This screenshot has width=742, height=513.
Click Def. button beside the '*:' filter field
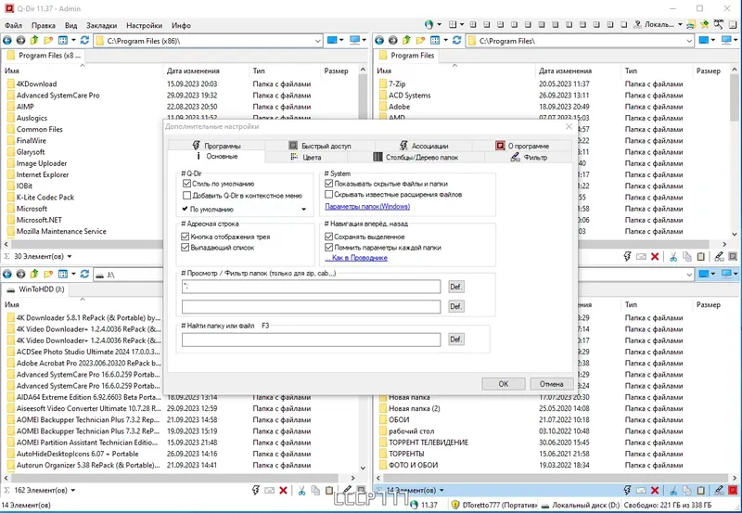coord(455,287)
